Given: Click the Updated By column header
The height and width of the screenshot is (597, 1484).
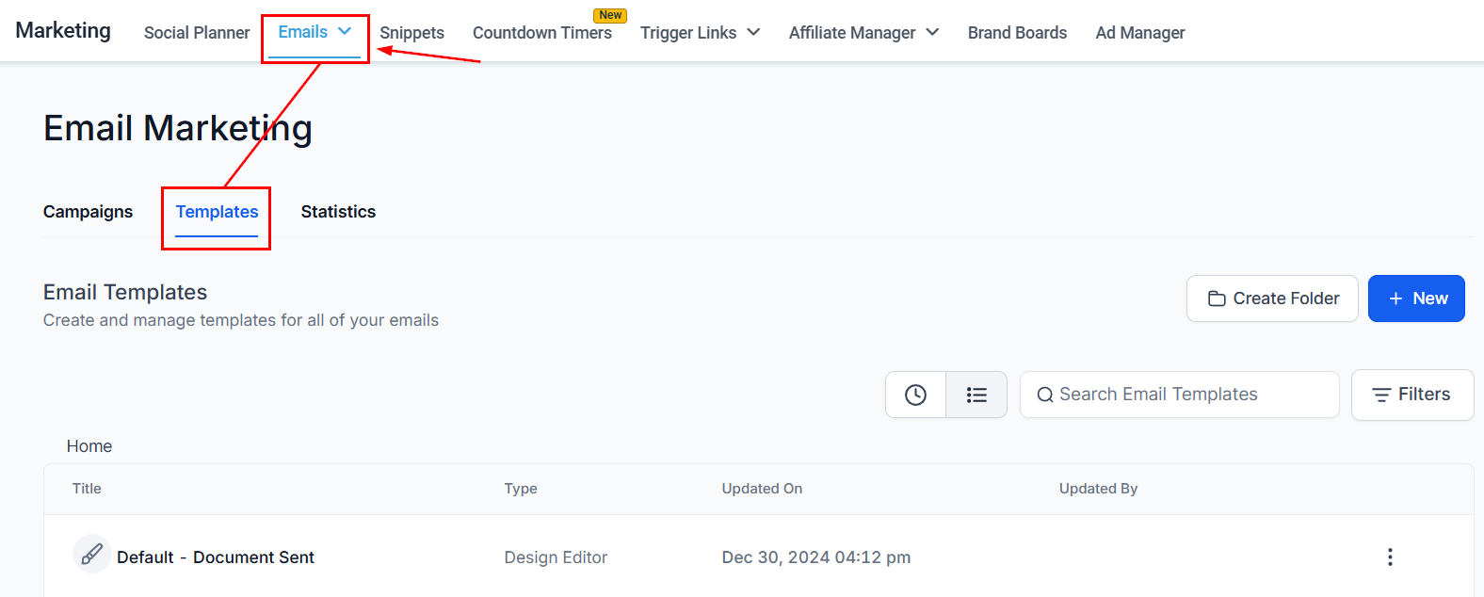Looking at the screenshot, I should 1098,489.
